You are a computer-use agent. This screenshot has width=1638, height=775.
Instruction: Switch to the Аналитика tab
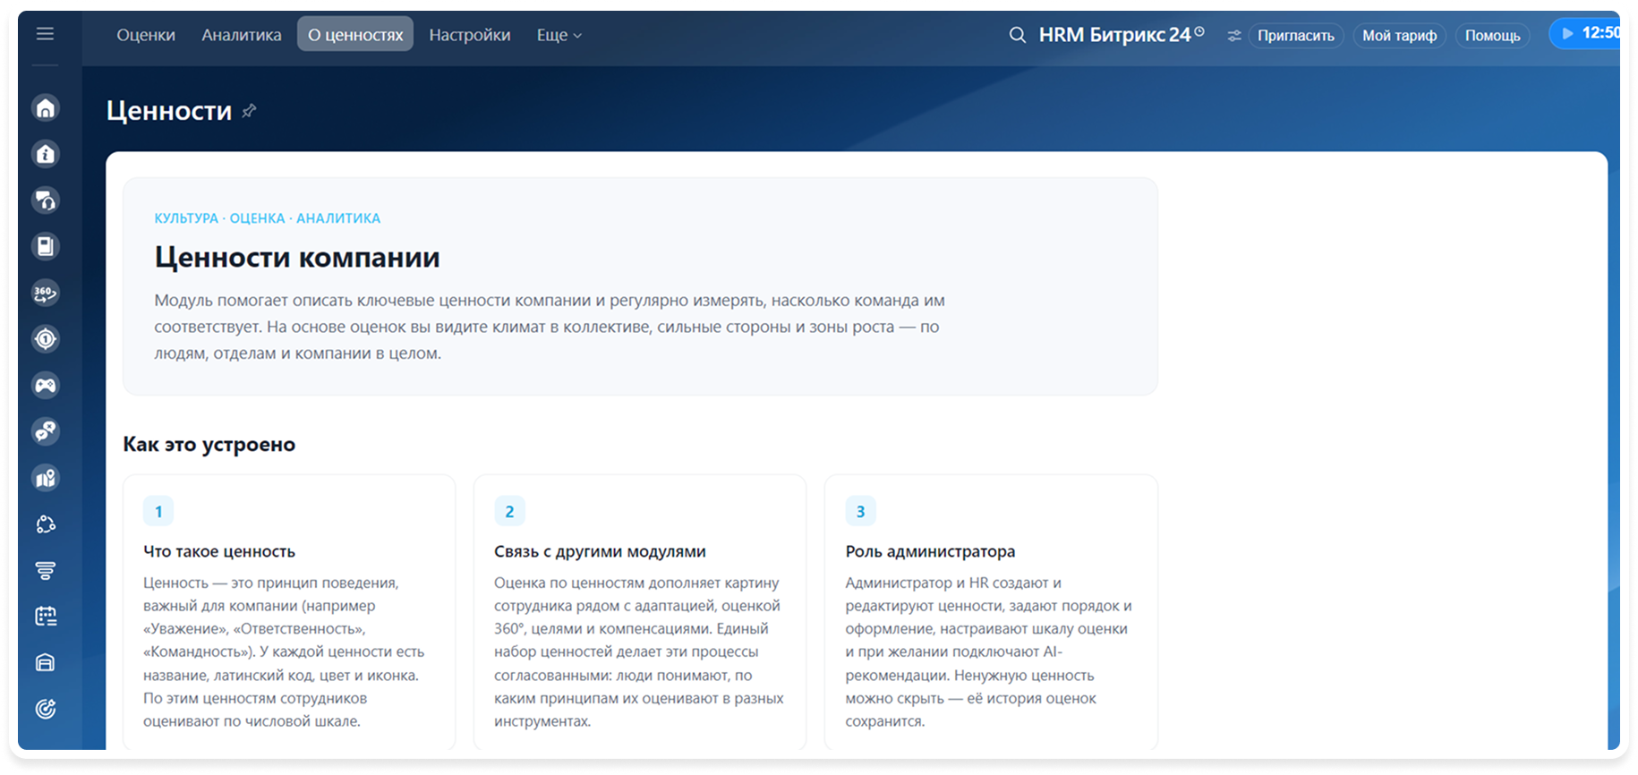[242, 35]
